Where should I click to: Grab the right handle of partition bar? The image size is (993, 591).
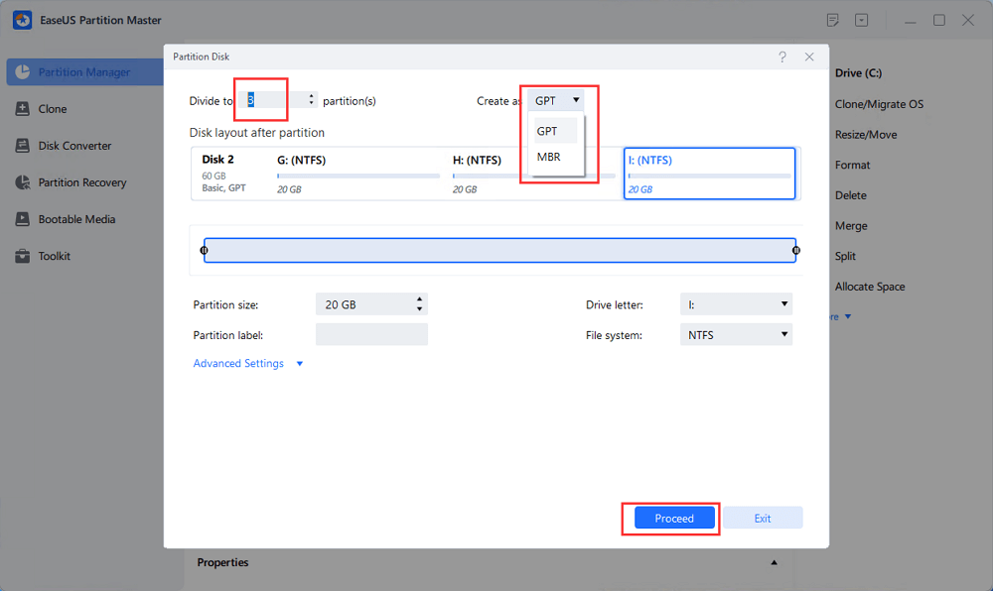point(796,250)
